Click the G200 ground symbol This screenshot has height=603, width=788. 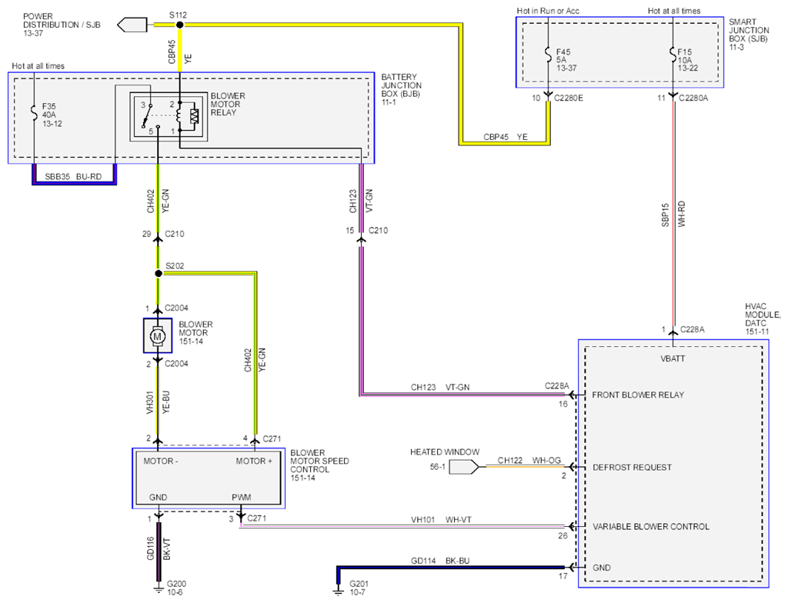[159, 588]
